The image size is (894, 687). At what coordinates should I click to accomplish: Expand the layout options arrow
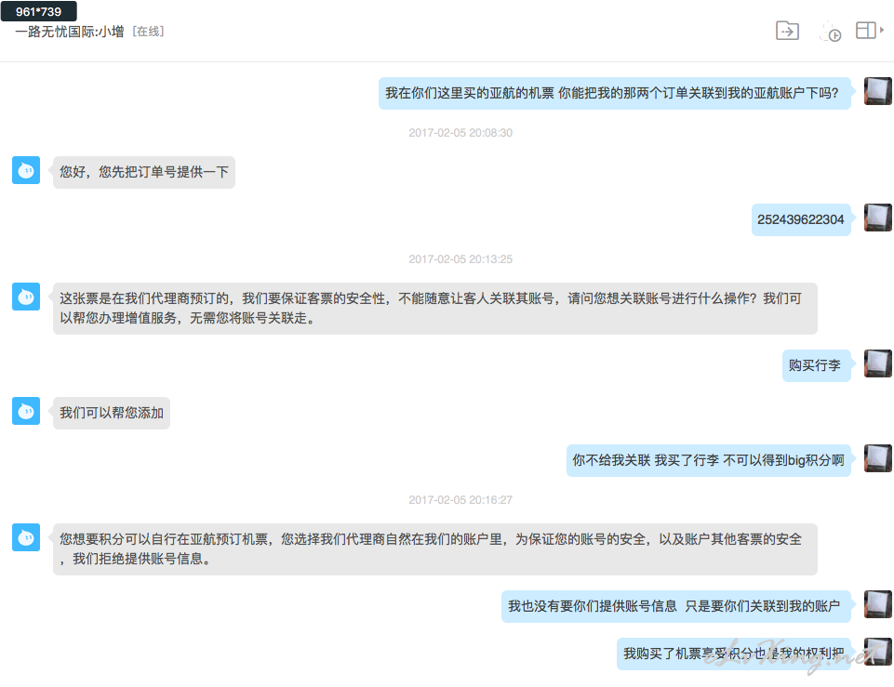coord(882,30)
